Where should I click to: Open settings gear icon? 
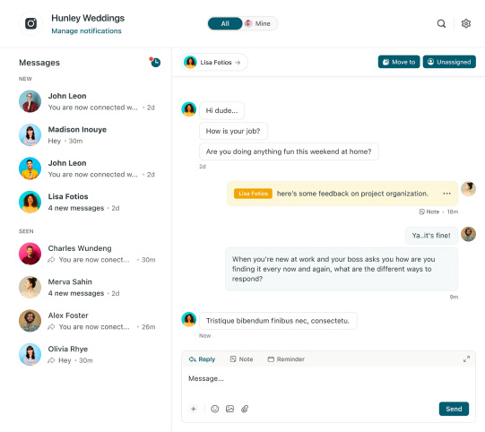466,23
